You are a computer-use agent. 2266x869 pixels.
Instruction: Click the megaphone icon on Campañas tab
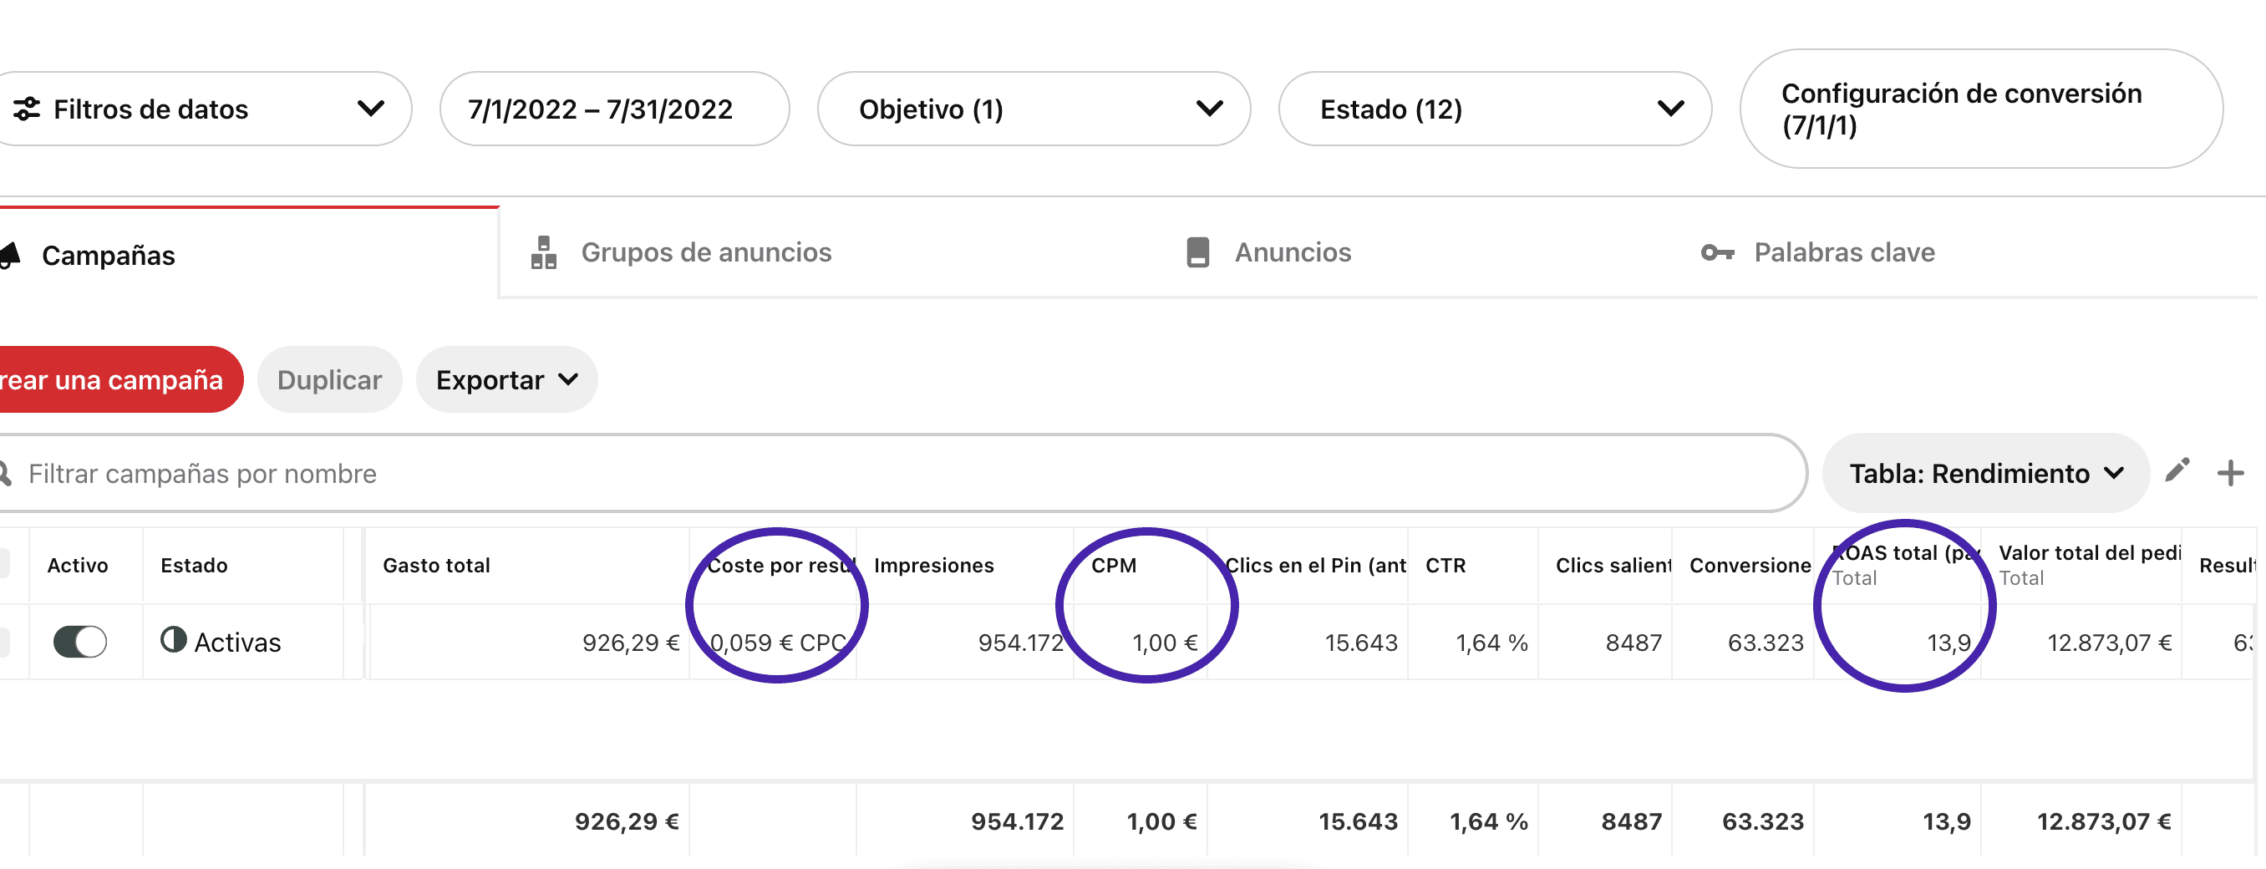[x=11, y=255]
